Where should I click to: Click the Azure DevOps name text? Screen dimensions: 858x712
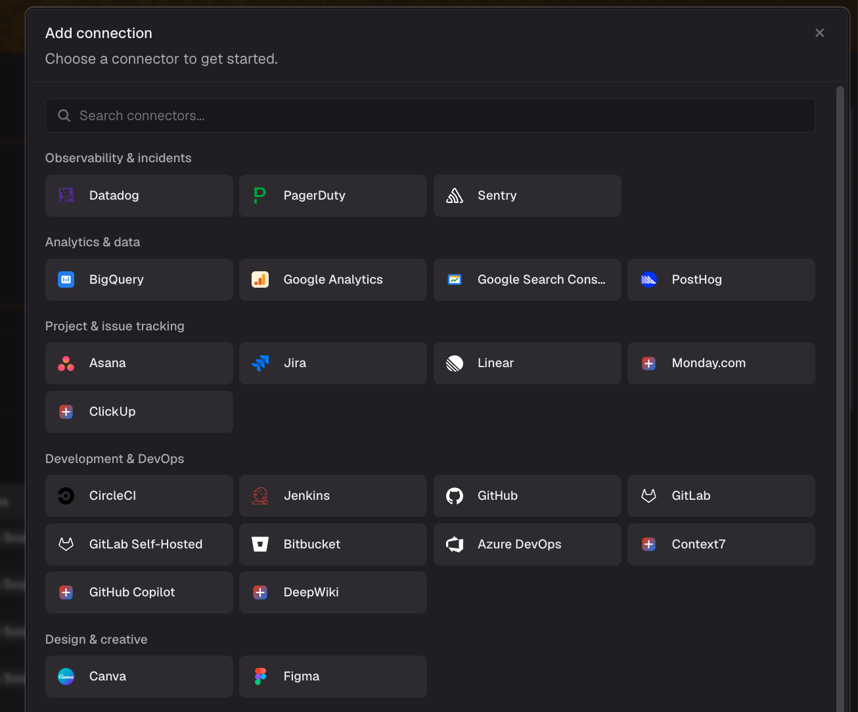(520, 545)
